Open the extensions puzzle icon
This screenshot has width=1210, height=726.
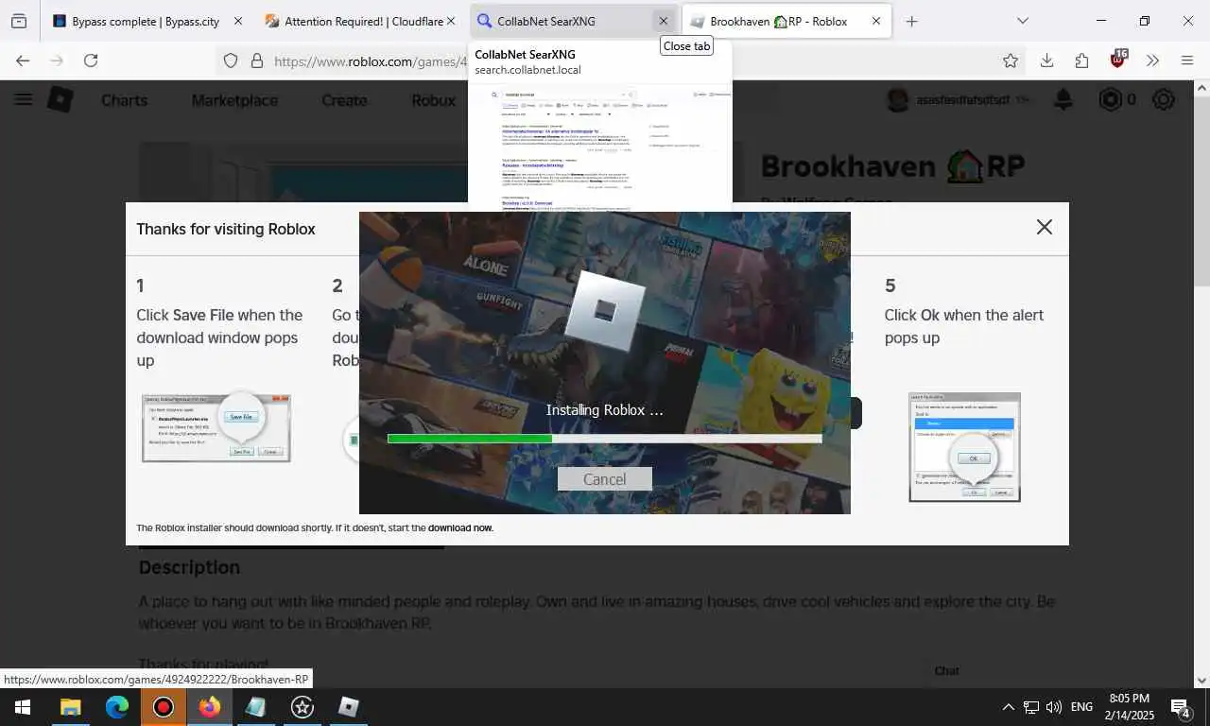click(1081, 60)
